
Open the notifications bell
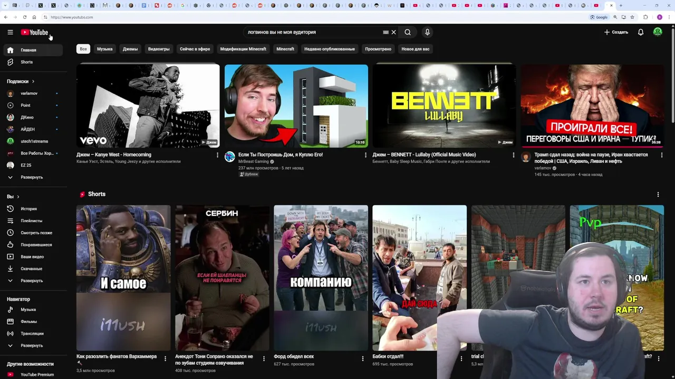[641, 32]
